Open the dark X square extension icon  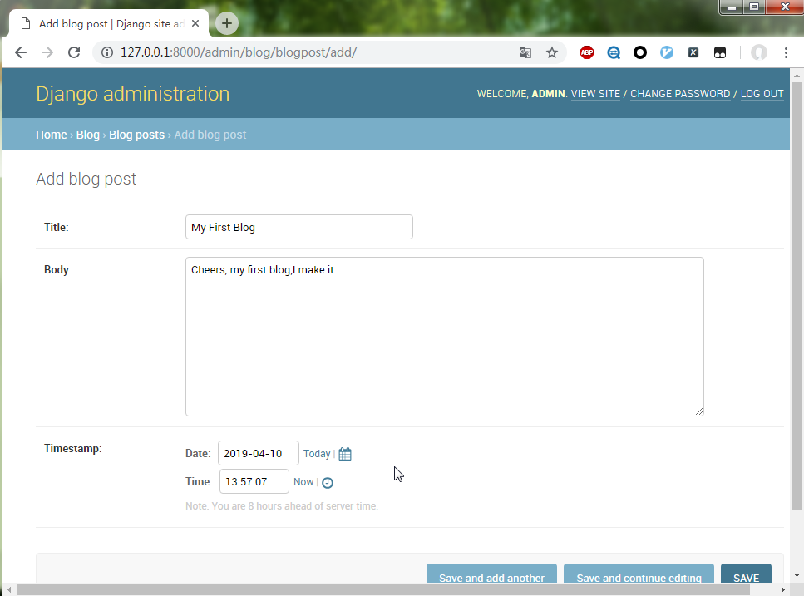[x=693, y=52]
